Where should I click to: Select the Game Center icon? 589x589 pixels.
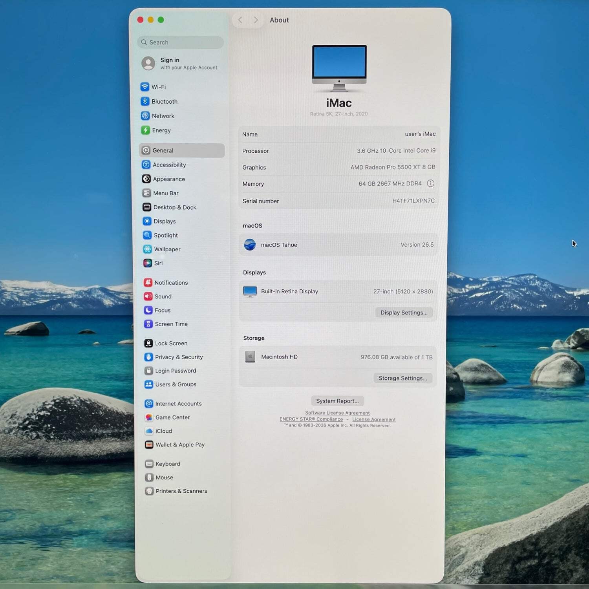(x=149, y=417)
